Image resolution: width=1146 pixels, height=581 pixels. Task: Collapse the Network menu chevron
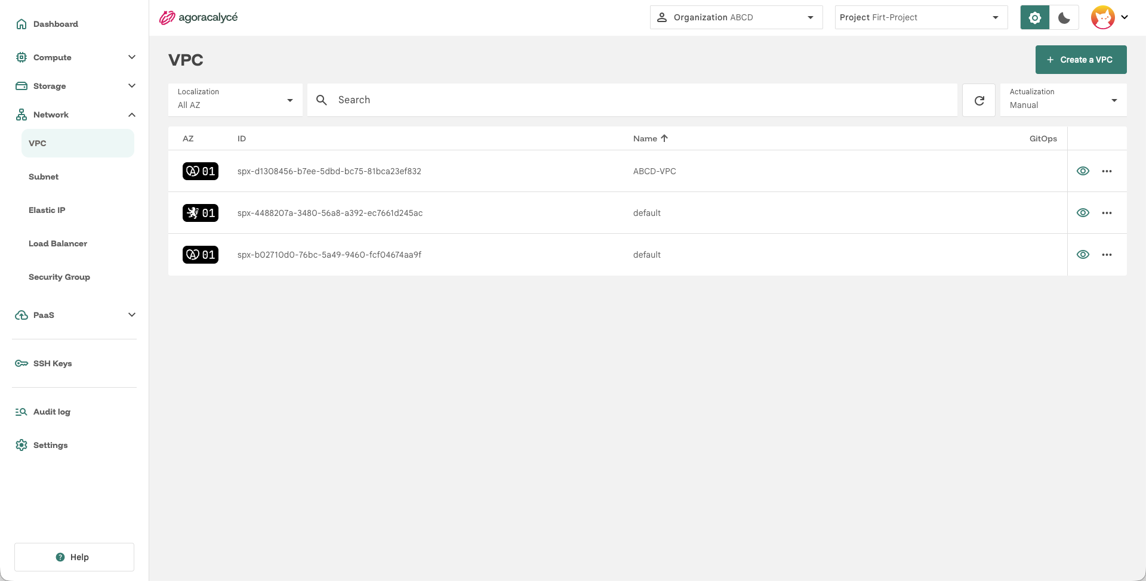coord(132,115)
